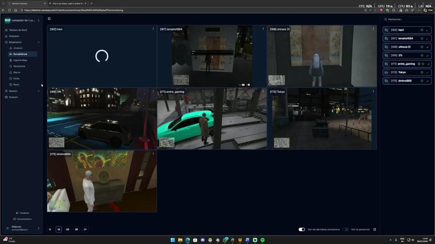The width and height of the screenshot is (435, 244).
Task: Enable the Voir le personnel switch
Action: coord(346,229)
